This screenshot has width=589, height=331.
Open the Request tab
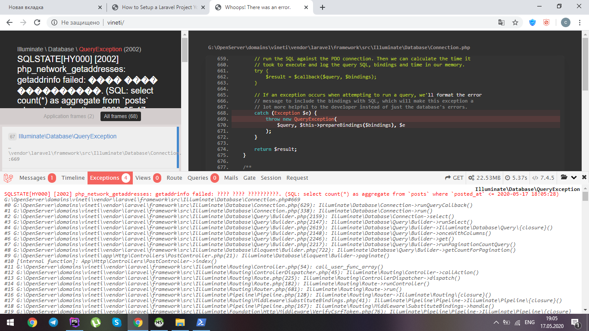297,178
